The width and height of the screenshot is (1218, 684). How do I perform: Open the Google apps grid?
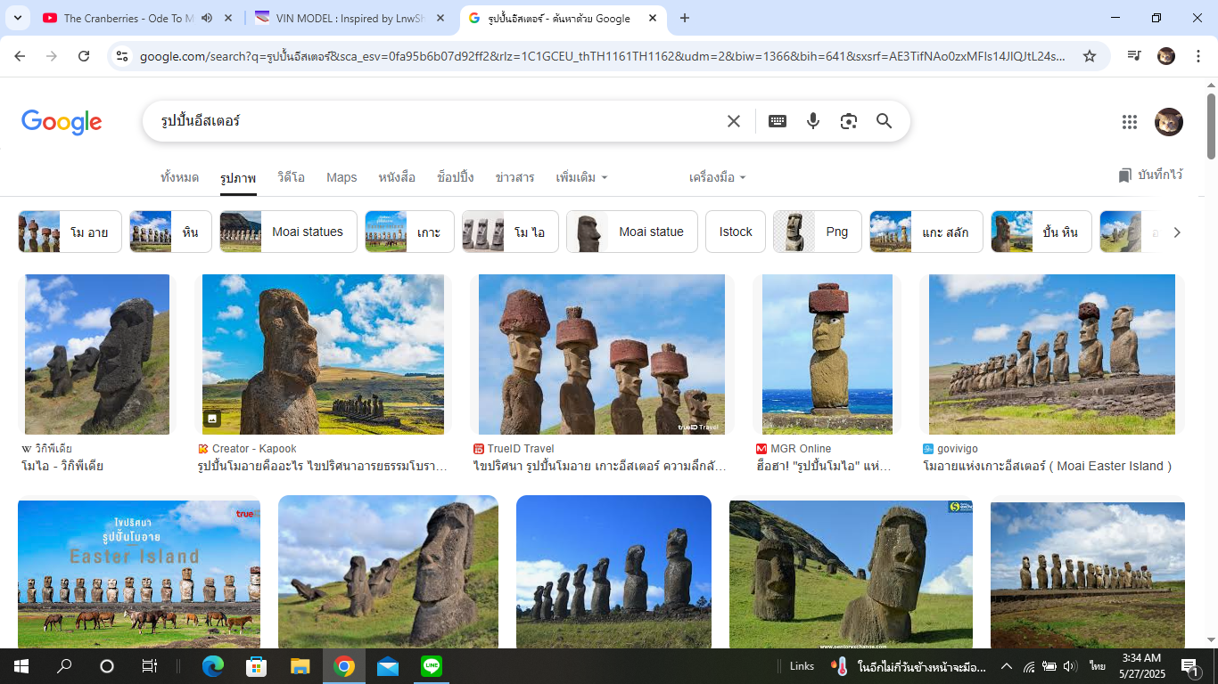click(x=1129, y=122)
